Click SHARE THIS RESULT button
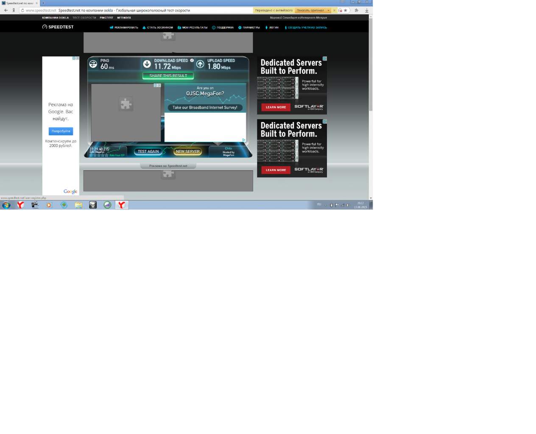The image size is (536, 434). pos(168,76)
